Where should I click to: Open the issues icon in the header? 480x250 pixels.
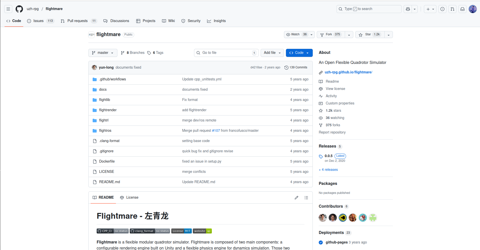point(442,9)
